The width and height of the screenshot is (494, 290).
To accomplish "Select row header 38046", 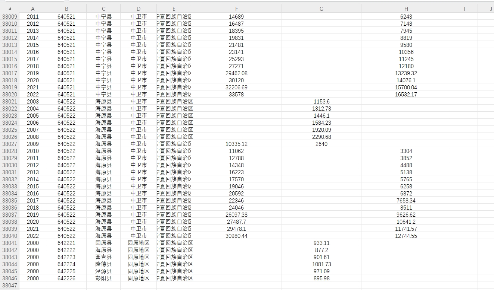I will (10, 278).
